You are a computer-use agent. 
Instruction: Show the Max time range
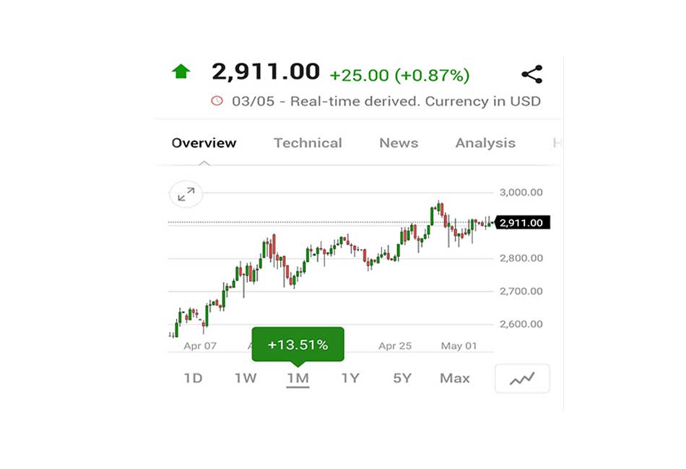[x=454, y=378]
